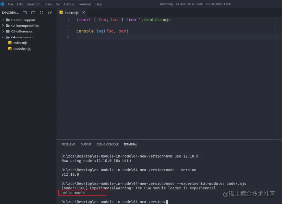Select the 04-new-version folder label
282x204 pixels.
click(x=23, y=37)
